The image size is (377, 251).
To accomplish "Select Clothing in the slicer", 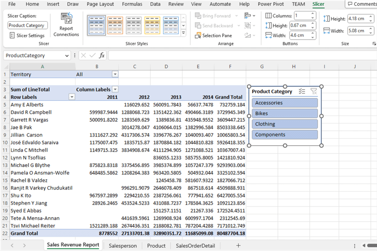I will [285, 124].
